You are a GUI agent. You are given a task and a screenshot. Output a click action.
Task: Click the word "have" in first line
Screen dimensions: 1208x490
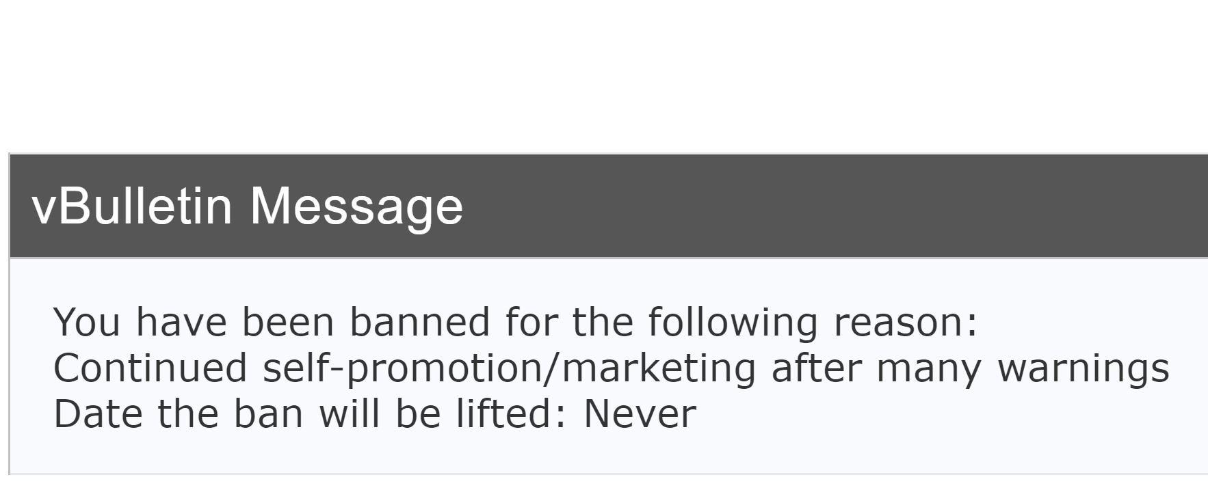tap(181, 322)
